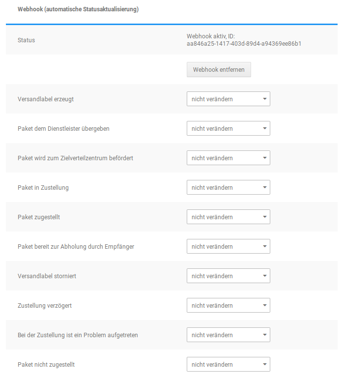Expand the Zustellung verzögert dropdown
Image resolution: width=343 pixels, height=378 pixels.
[228, 306]
